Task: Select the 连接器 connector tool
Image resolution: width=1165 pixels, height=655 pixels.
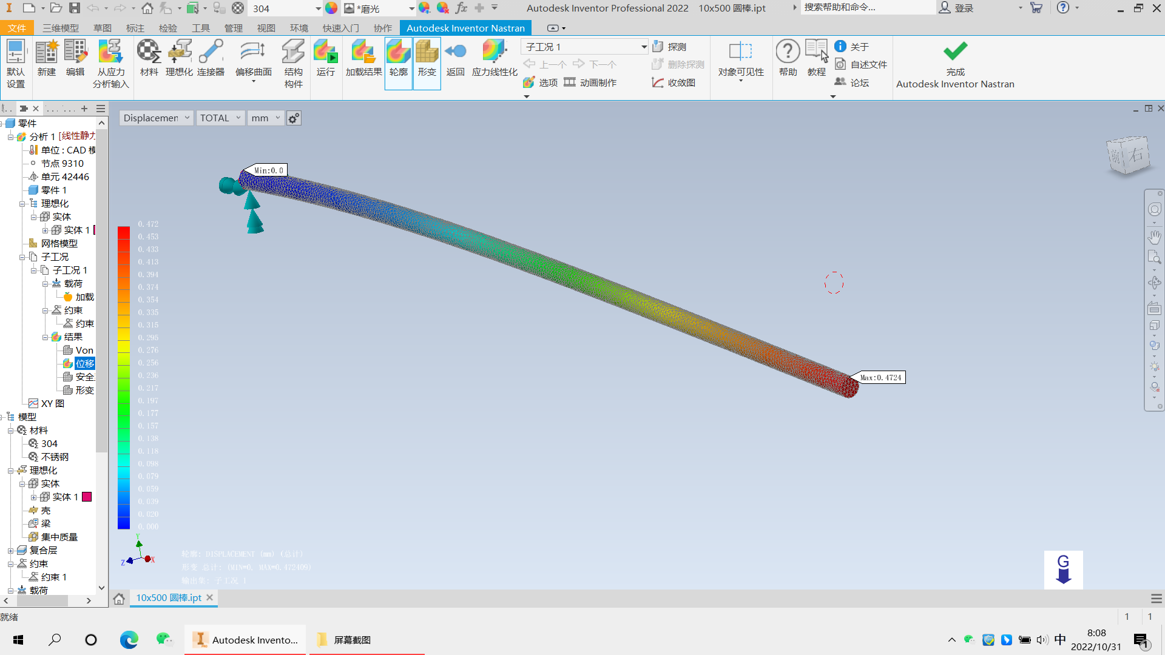Action: 211,58
